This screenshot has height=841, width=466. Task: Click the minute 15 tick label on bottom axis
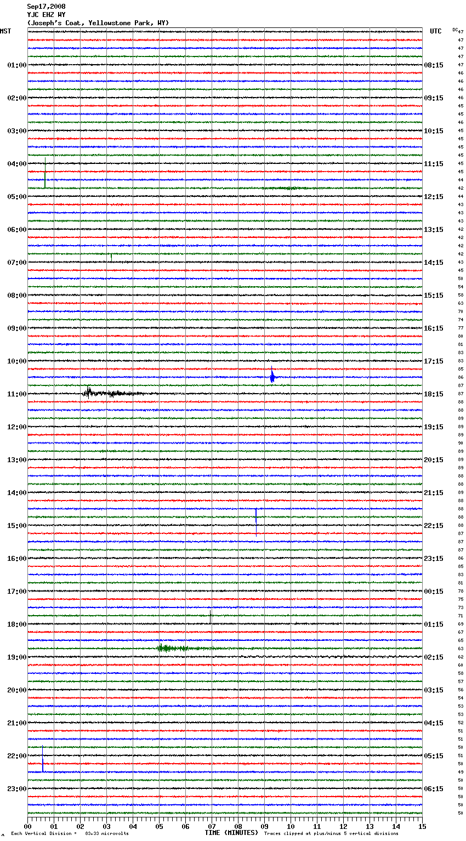[x=422, y=826]
